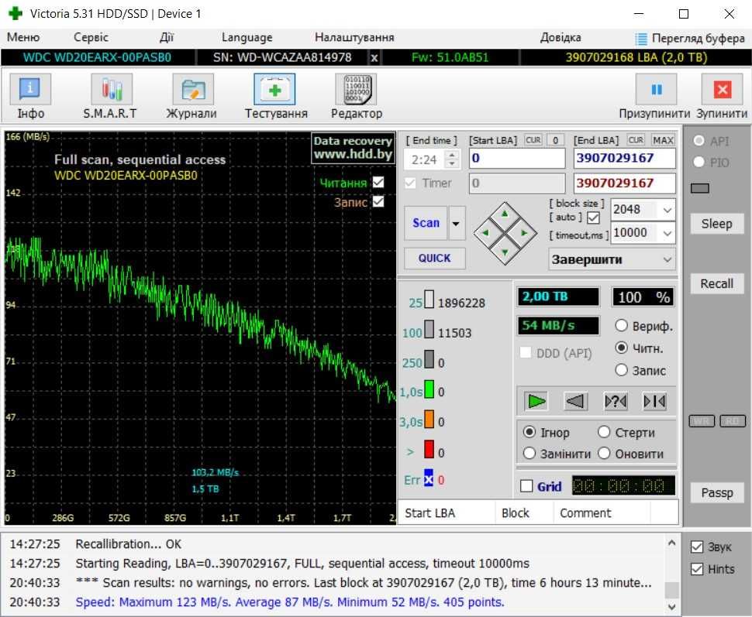Select the random access scan mode button
Screen dimensions: 752x617
click(x=616, y=402)
